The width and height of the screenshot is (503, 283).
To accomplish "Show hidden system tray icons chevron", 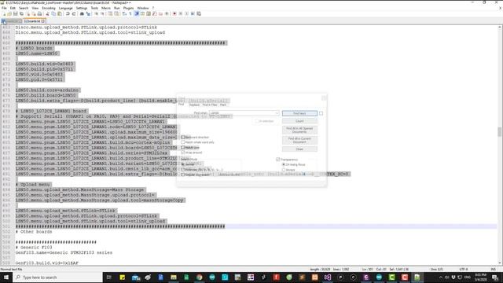I will point(440,277).
